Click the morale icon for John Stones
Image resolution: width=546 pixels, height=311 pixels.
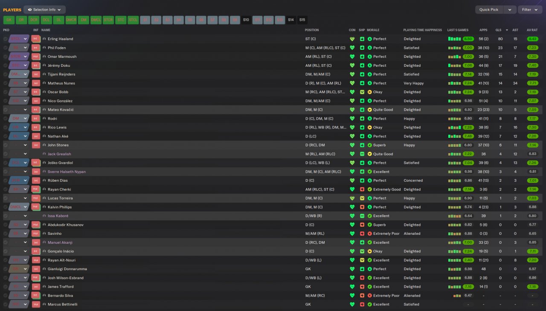pyautogui.click(x=369, y=145)
